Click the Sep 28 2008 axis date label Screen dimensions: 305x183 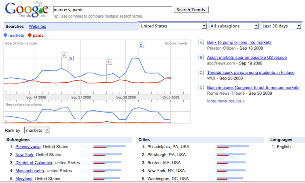(x=126, y=97)
